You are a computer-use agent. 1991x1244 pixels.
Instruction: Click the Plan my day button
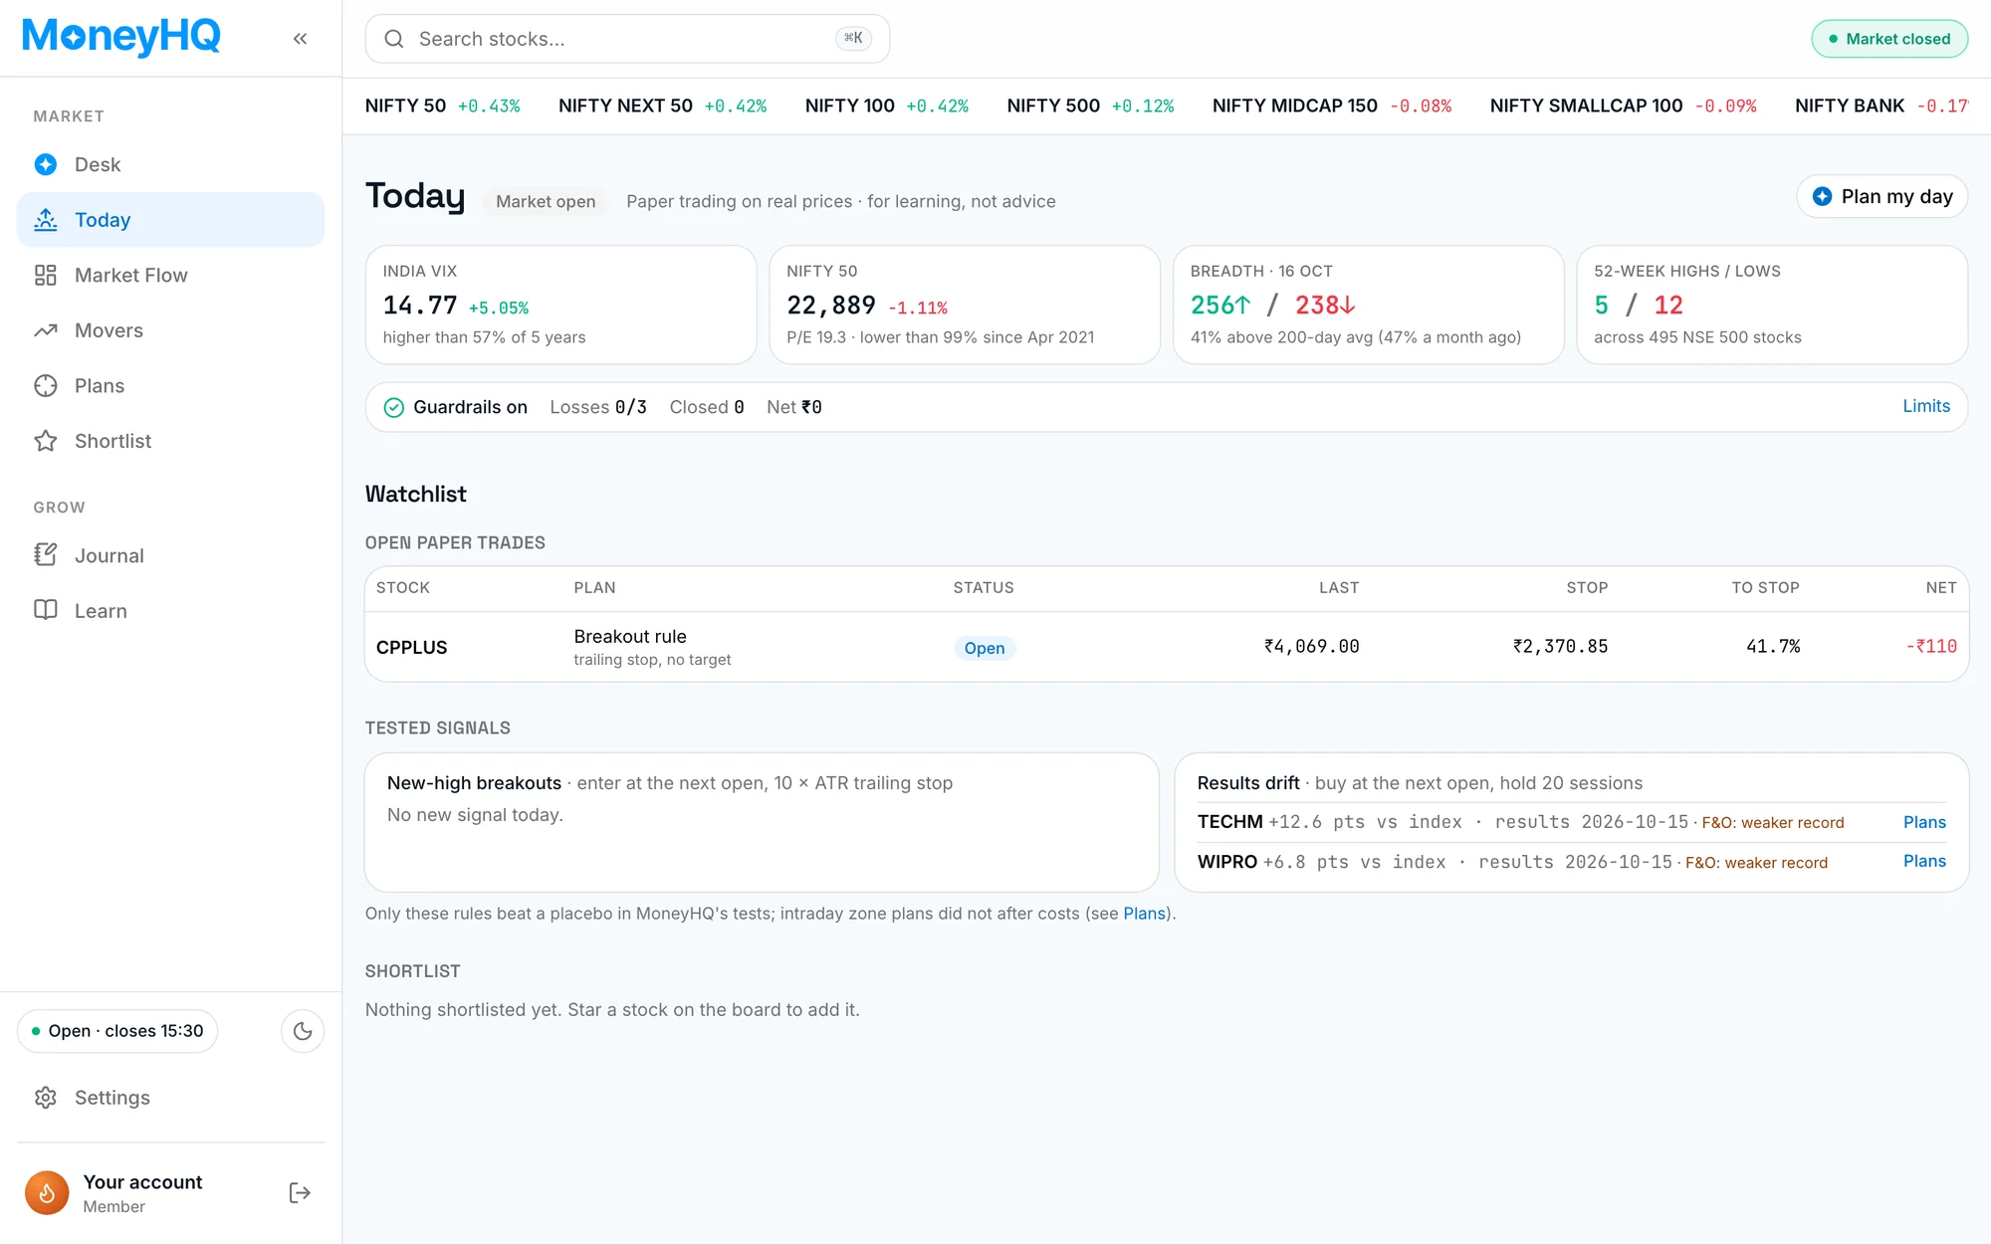pos(1881,196)
